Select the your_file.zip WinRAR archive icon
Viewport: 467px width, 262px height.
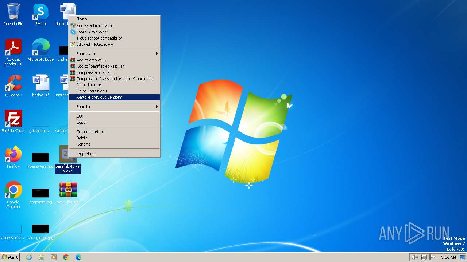tap(68, 193)
